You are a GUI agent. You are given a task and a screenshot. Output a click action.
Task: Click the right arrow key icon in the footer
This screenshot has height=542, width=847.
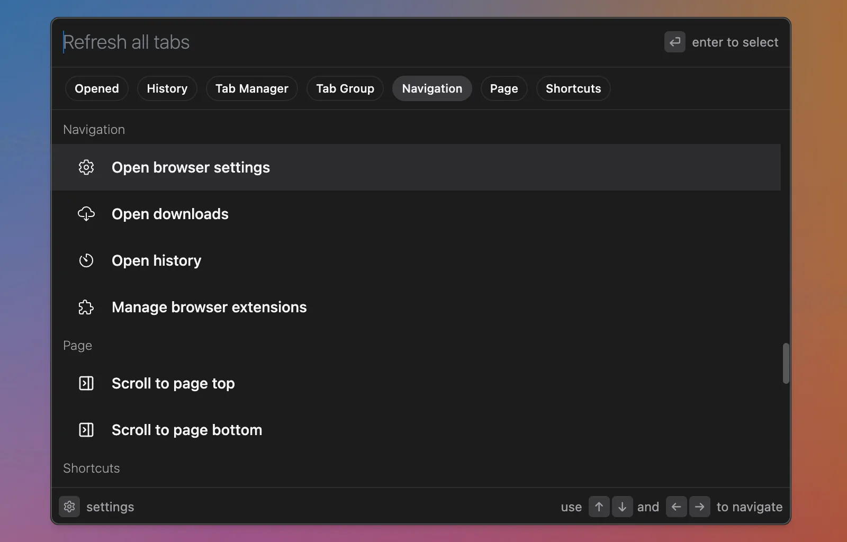[x=699, y=507]
